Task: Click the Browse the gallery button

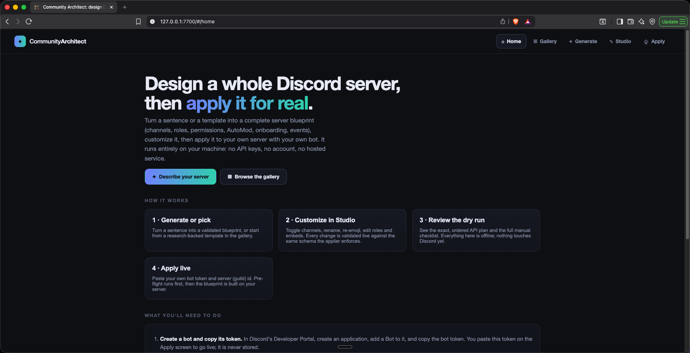Action: pyautogui.click(x=253, y=177)
